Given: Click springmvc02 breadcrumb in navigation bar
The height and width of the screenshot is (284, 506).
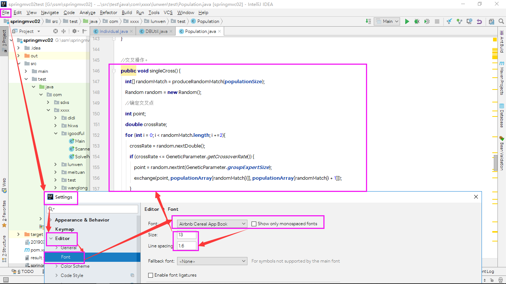Looking at the screenshot, I should click(x=22, y=21).
